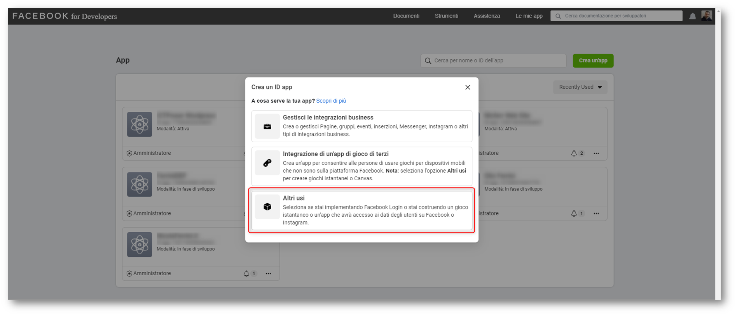Open the Assistenza menu
The height and width of the screenshot is (316, 737).
click(x=487, y=16)
